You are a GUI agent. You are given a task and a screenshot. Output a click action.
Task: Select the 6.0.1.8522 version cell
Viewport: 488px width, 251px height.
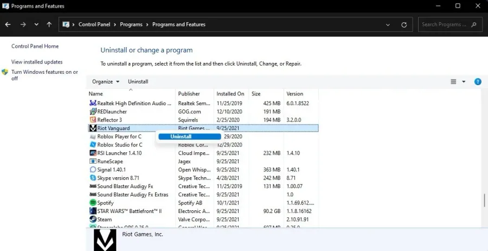[x=298, y=103]
